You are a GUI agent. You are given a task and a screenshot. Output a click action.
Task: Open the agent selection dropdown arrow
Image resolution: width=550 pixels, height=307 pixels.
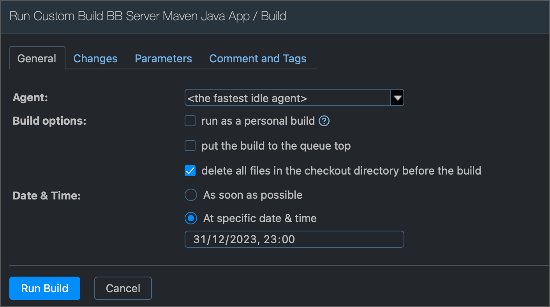(397, 97)
